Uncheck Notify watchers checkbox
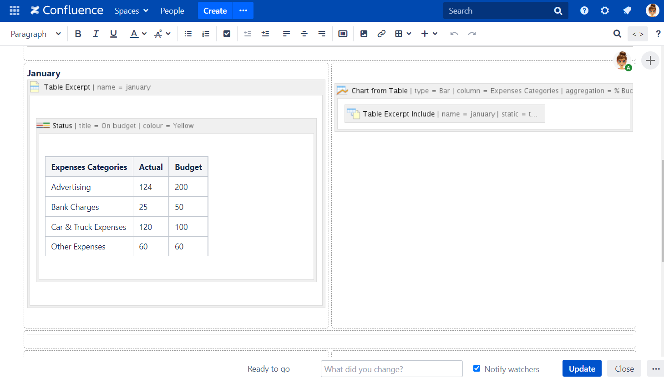Image resolution: width=664 pixels, height=378 pixels. point(476,368)
